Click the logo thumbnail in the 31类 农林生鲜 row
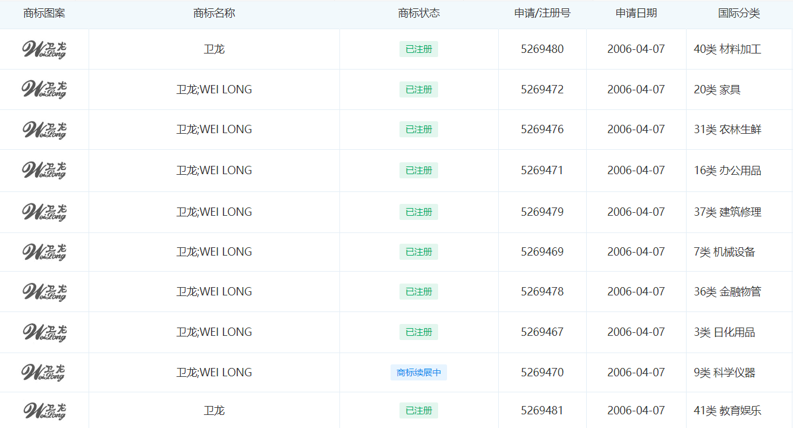This screenshot has height=428, width=793. [44, 130]
